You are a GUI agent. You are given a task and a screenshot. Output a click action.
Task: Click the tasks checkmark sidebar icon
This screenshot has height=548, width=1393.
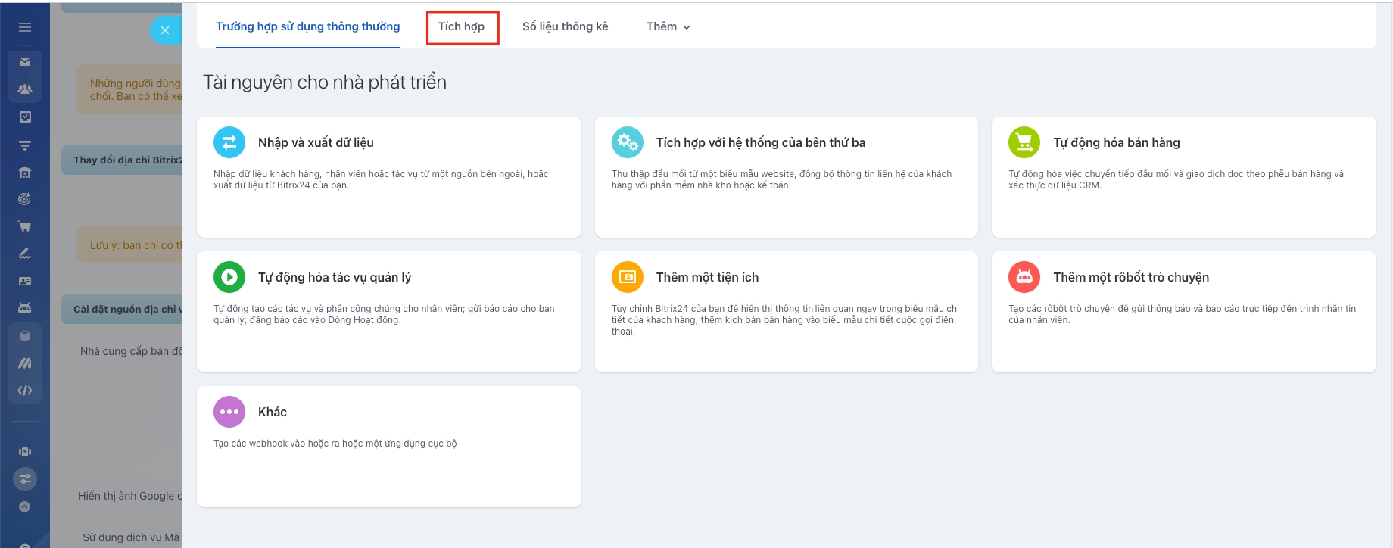click(25, 117)
